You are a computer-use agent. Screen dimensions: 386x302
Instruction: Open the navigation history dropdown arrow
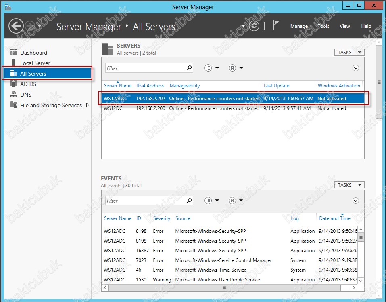[x=40, y=26]
